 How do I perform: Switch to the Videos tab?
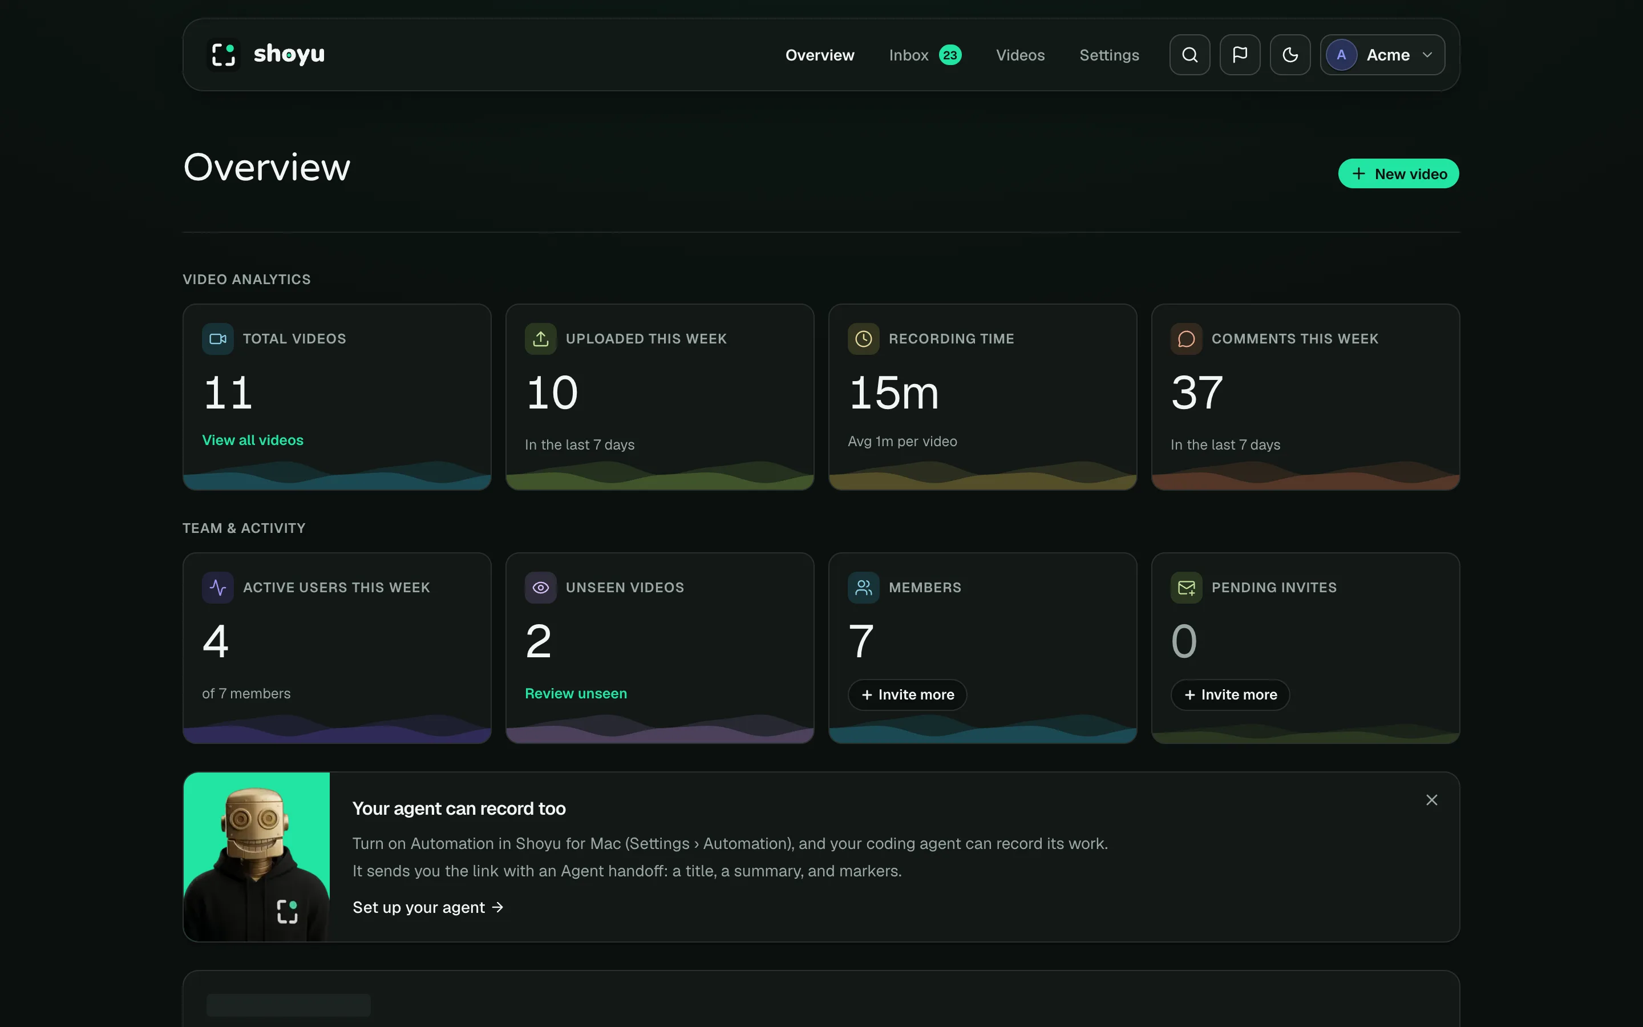point(1020,55)
